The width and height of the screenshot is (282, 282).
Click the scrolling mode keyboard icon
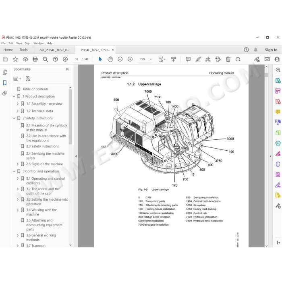173,59
